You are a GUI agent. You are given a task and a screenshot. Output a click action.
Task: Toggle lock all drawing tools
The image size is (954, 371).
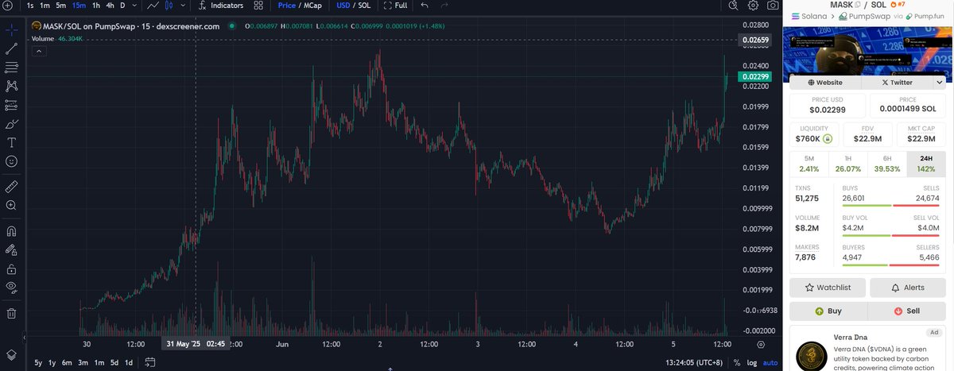(x=11, y=269)
